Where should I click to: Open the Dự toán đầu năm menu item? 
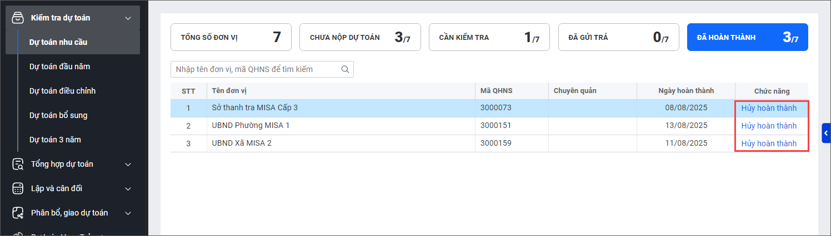tap(59, 66)
